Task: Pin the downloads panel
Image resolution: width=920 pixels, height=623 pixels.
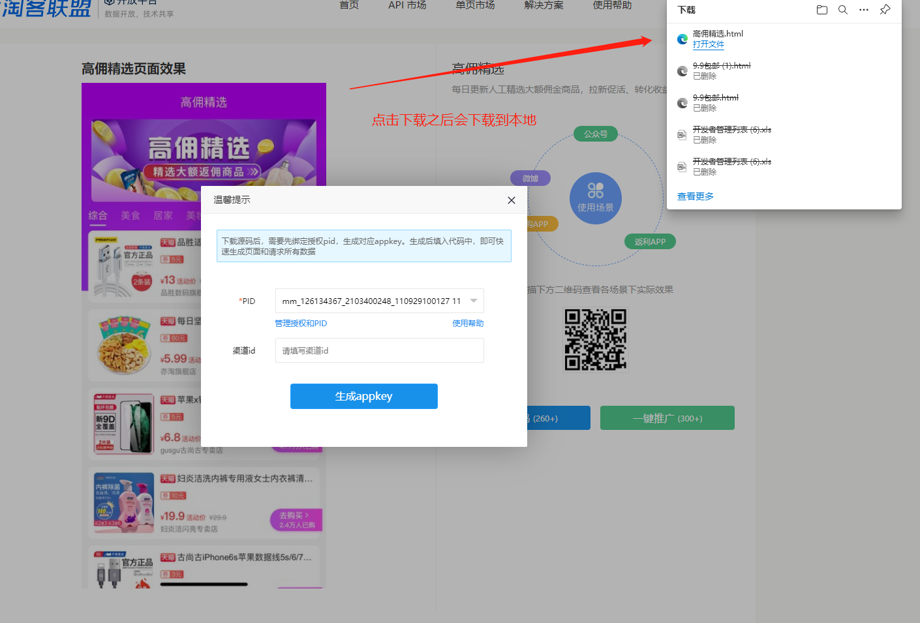Action: (885, 10)
